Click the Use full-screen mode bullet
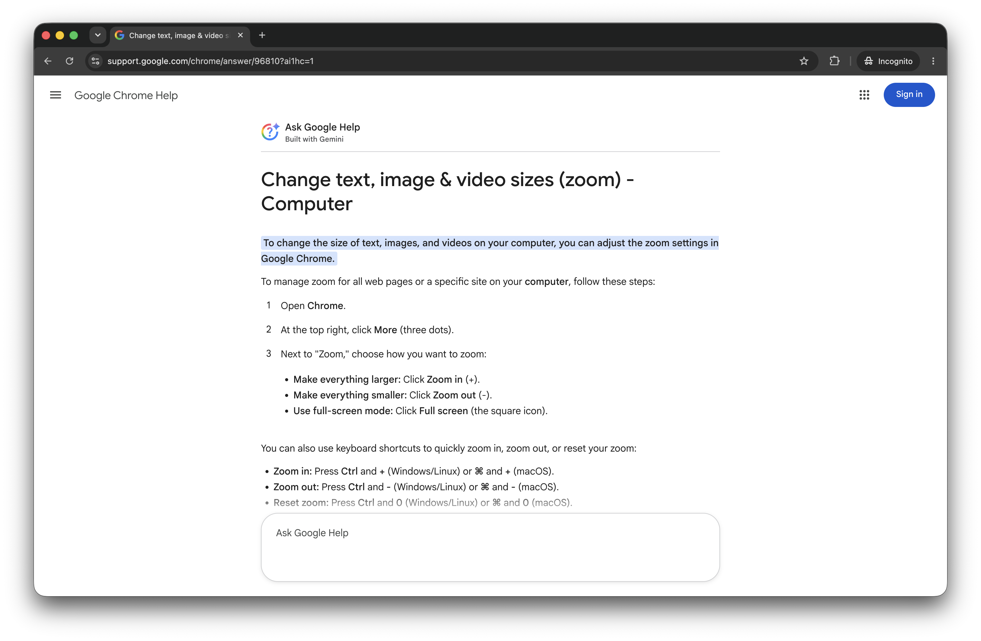Image resolution: width=981 pixels, height=641 pixels. 420,411
